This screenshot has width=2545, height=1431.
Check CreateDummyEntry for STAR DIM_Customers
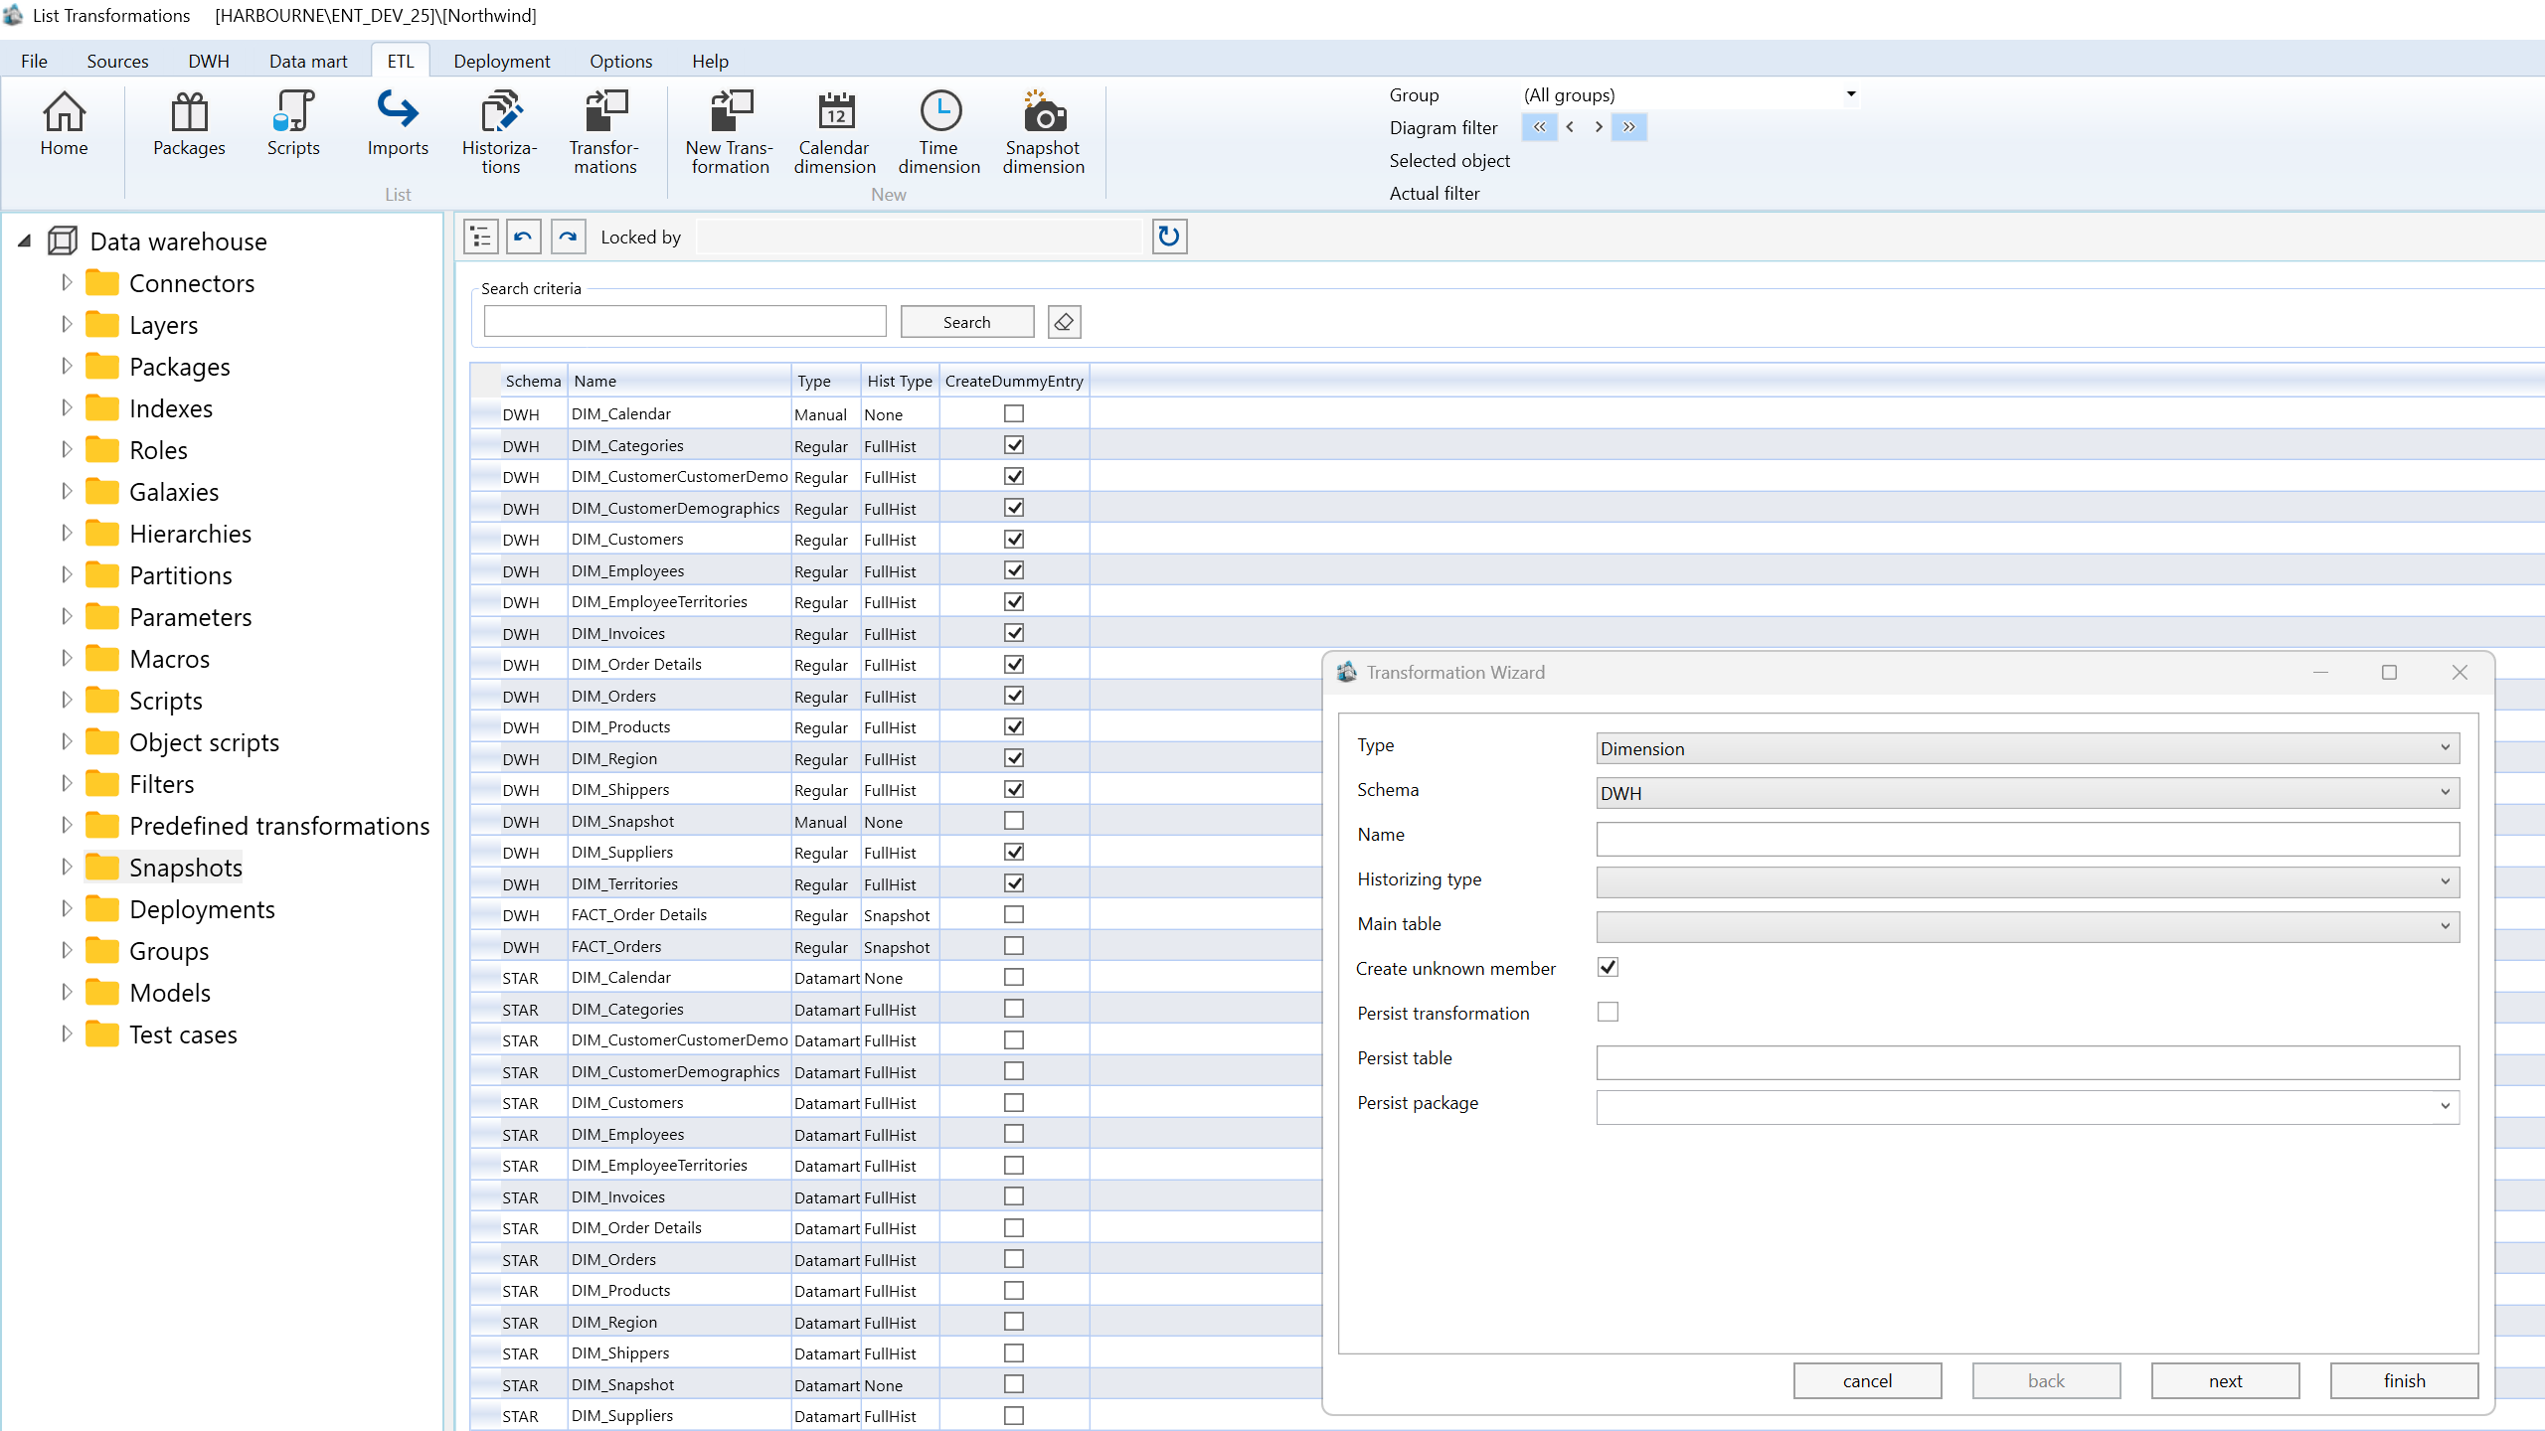pos(1014,1102)
